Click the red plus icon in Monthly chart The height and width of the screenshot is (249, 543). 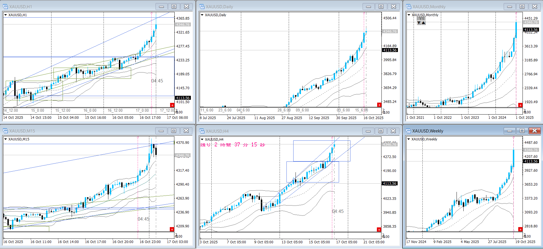520,105
